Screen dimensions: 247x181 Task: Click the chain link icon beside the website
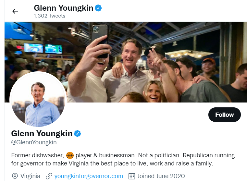pos(49,176)
